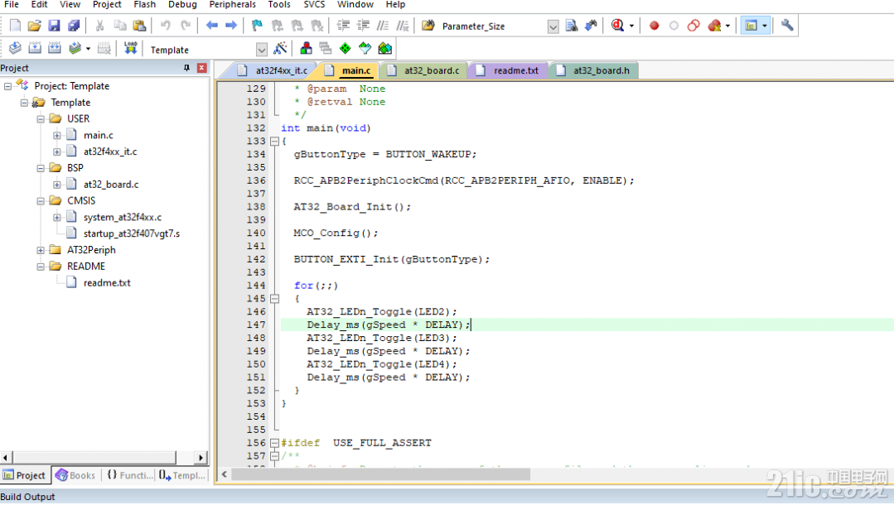Switch to the Templates panel tab
This screenshot has height=505, width=894.
click(182, 475)
